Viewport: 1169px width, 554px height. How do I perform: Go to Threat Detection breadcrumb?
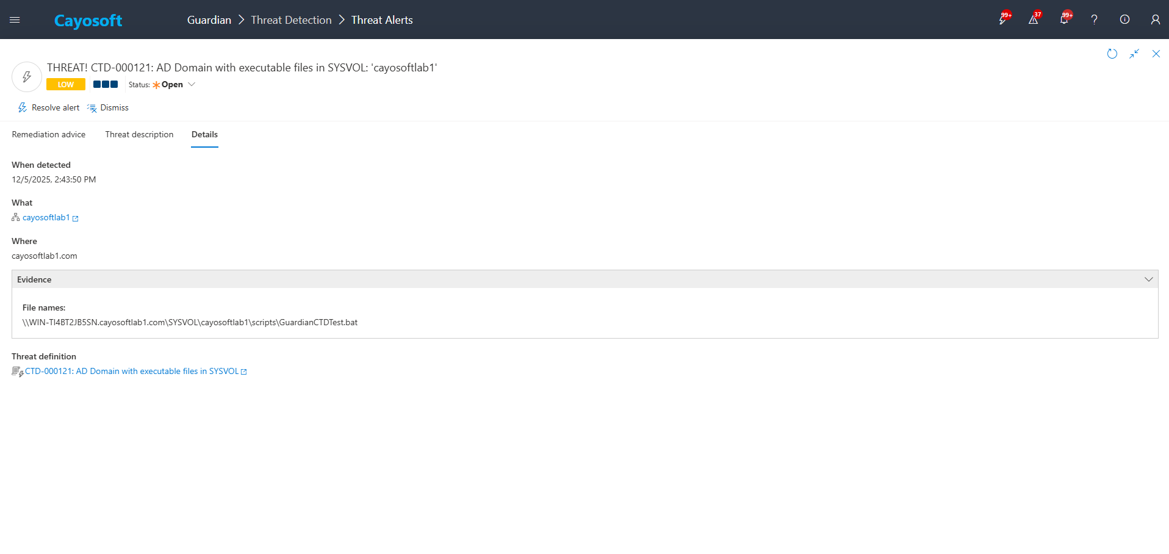click(291, 20)
